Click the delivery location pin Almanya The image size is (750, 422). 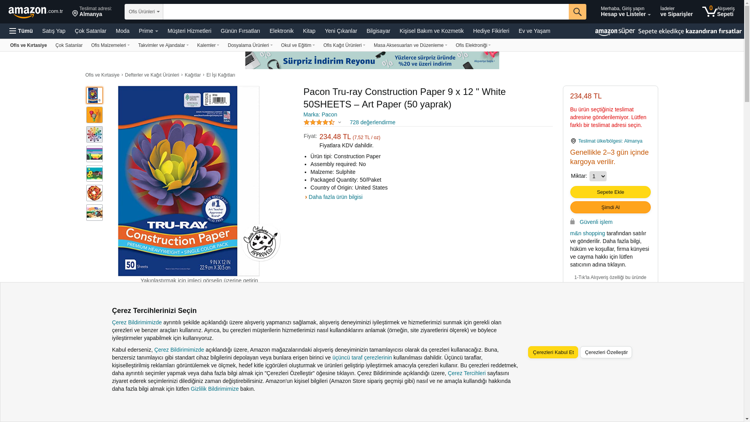[92, 11]
